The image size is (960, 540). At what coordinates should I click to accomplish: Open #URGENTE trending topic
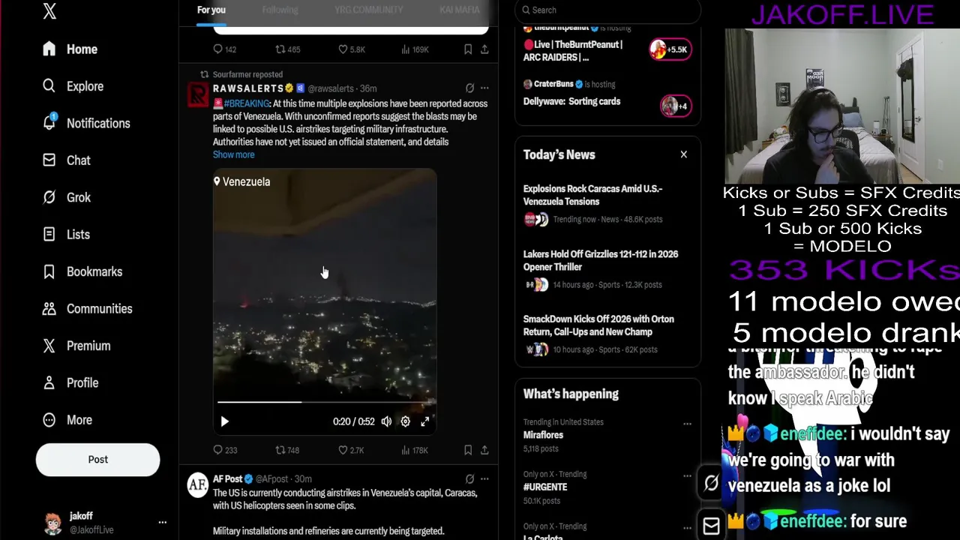pos(545,487)
